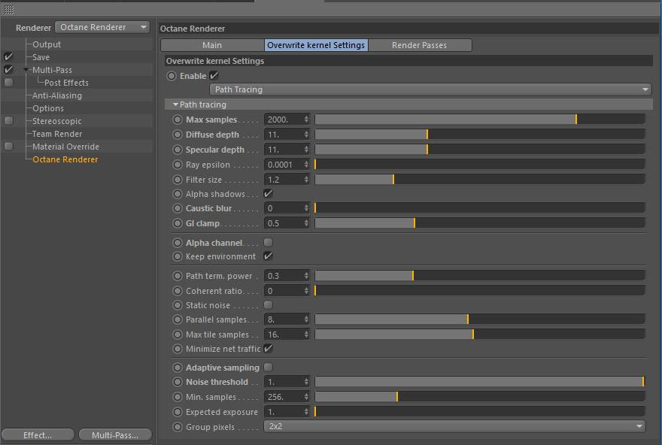Enable the Alpha channel checkbox
This screenshot has height=445, width=662.
click(268, 243)
